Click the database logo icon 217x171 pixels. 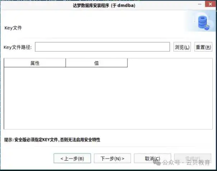(x=203, y=23)
